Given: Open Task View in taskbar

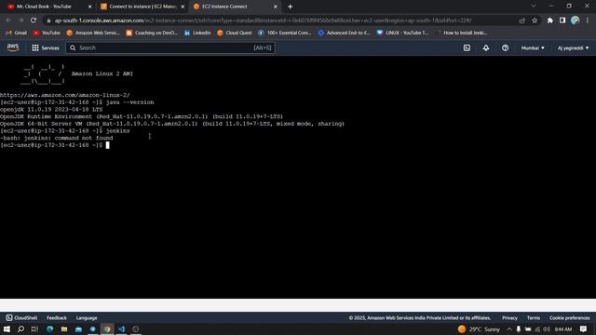Looking at the screenshot, I should (x=35, y=328).
